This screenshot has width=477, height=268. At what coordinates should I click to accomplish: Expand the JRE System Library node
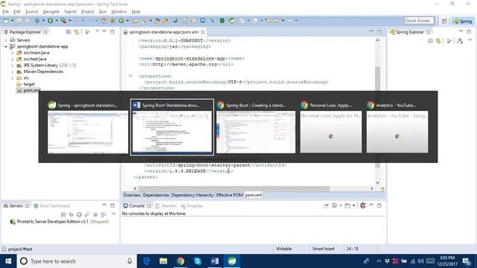[13, 66]
